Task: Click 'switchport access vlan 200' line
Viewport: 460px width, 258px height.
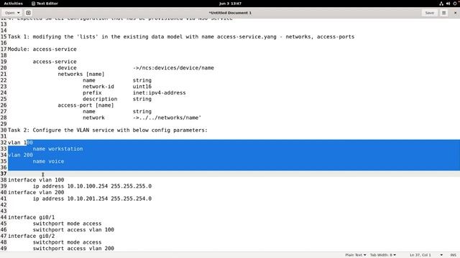Action: pyautogui.click(x=73, y=249)
